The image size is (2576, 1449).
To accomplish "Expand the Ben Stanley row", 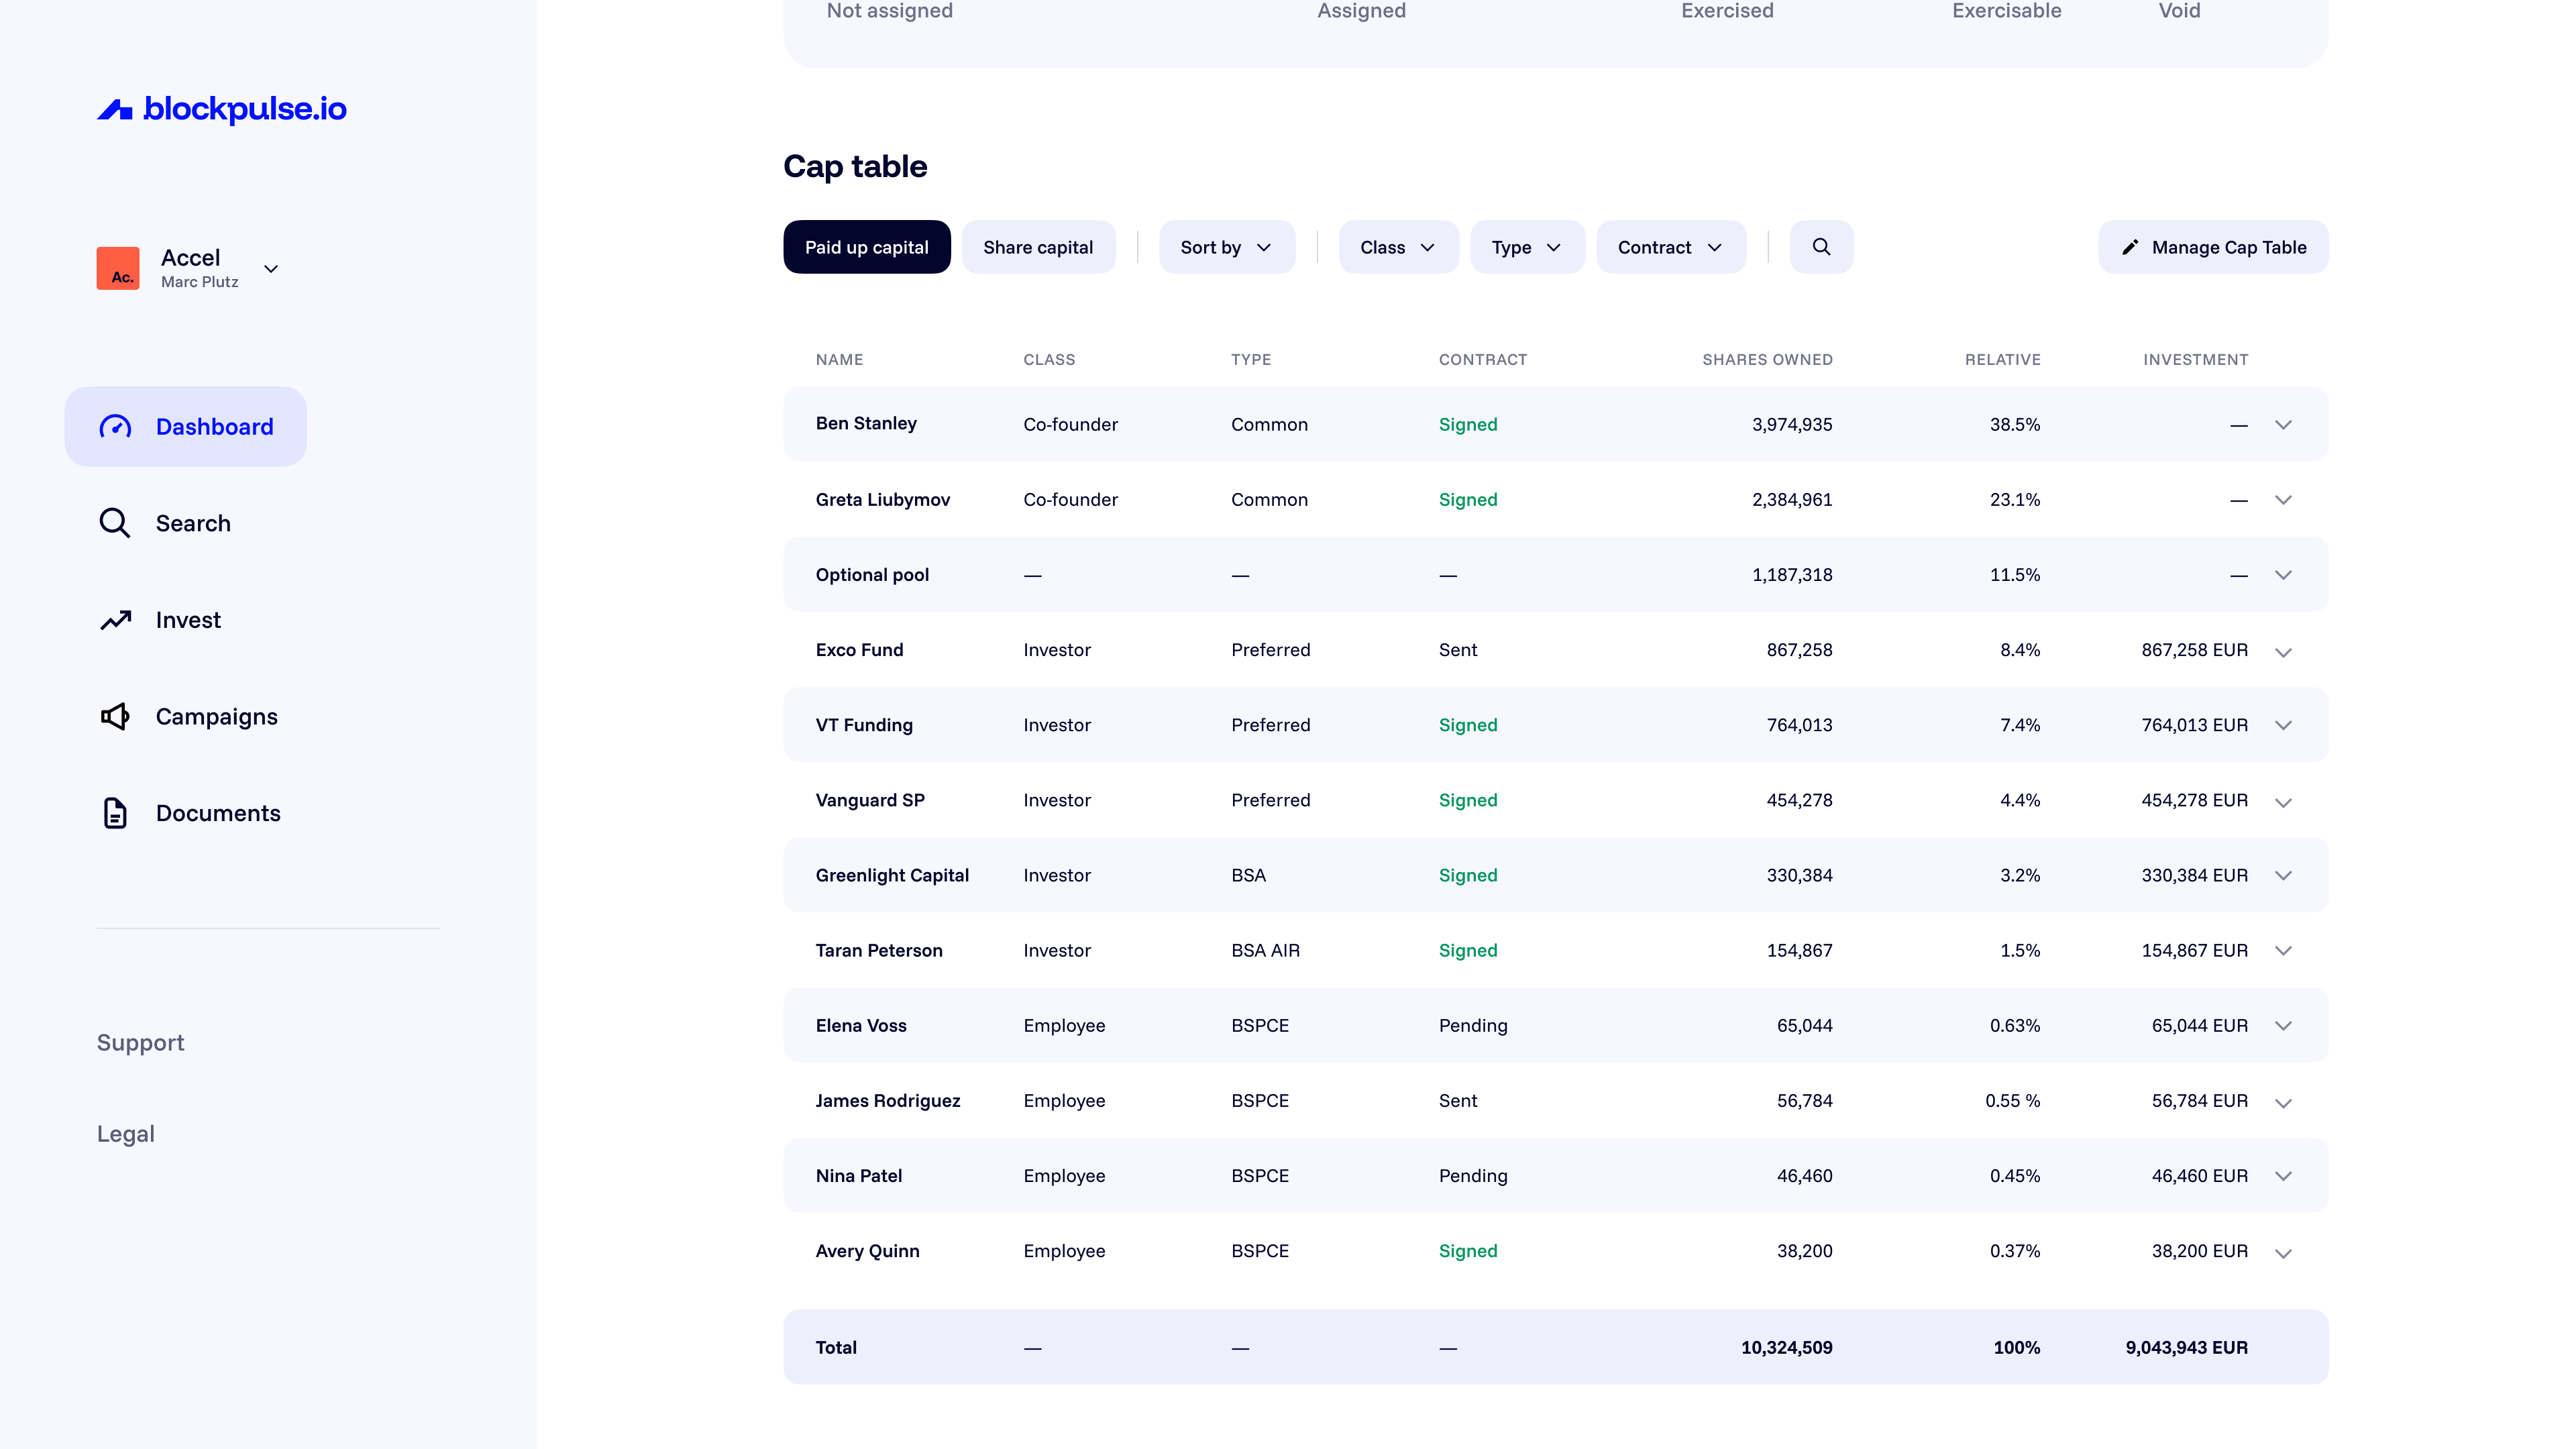I will pos(2283,425).
